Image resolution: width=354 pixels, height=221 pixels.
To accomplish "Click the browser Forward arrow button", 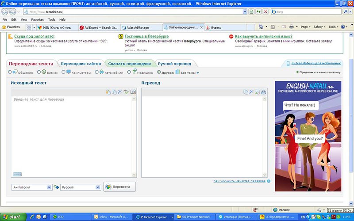I will [x=12, y=11].
